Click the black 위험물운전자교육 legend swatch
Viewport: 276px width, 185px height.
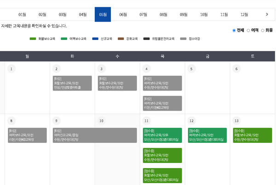coord(146,39)
